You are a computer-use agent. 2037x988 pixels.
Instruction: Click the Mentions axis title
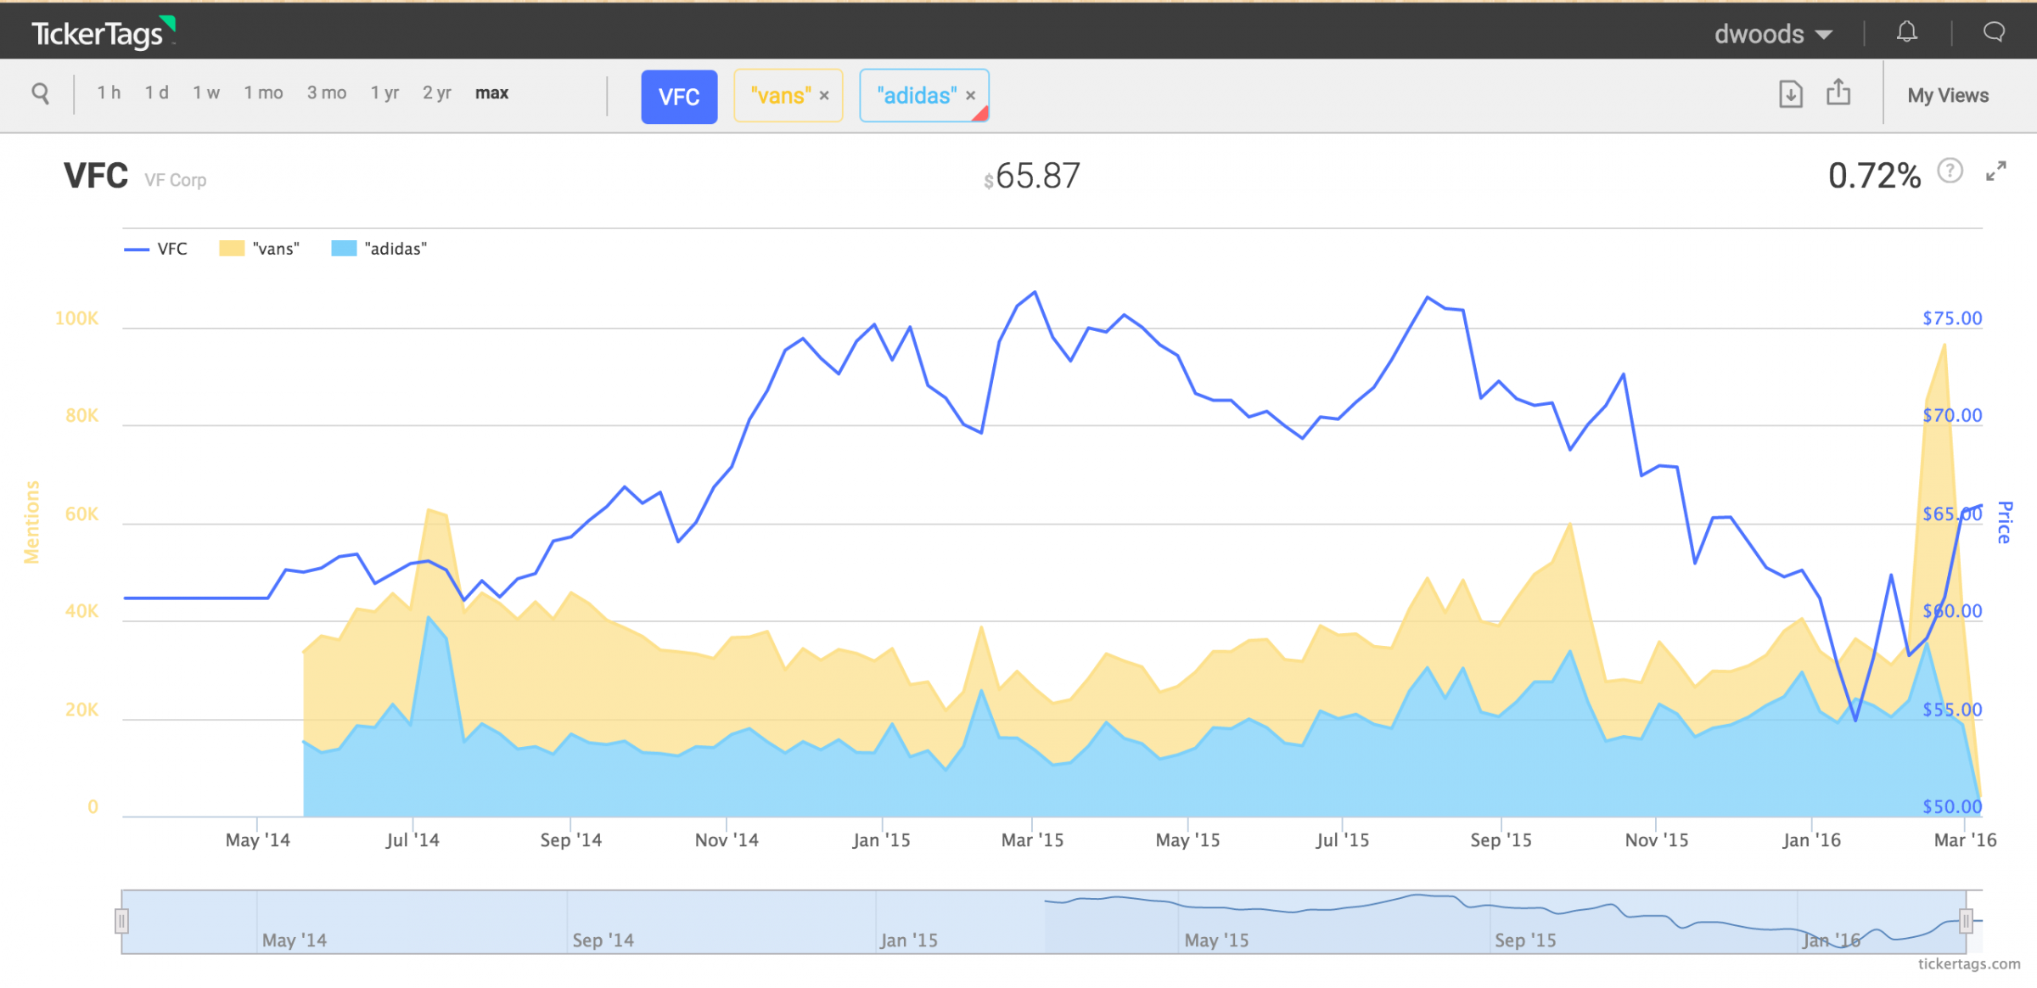(31, 522)
